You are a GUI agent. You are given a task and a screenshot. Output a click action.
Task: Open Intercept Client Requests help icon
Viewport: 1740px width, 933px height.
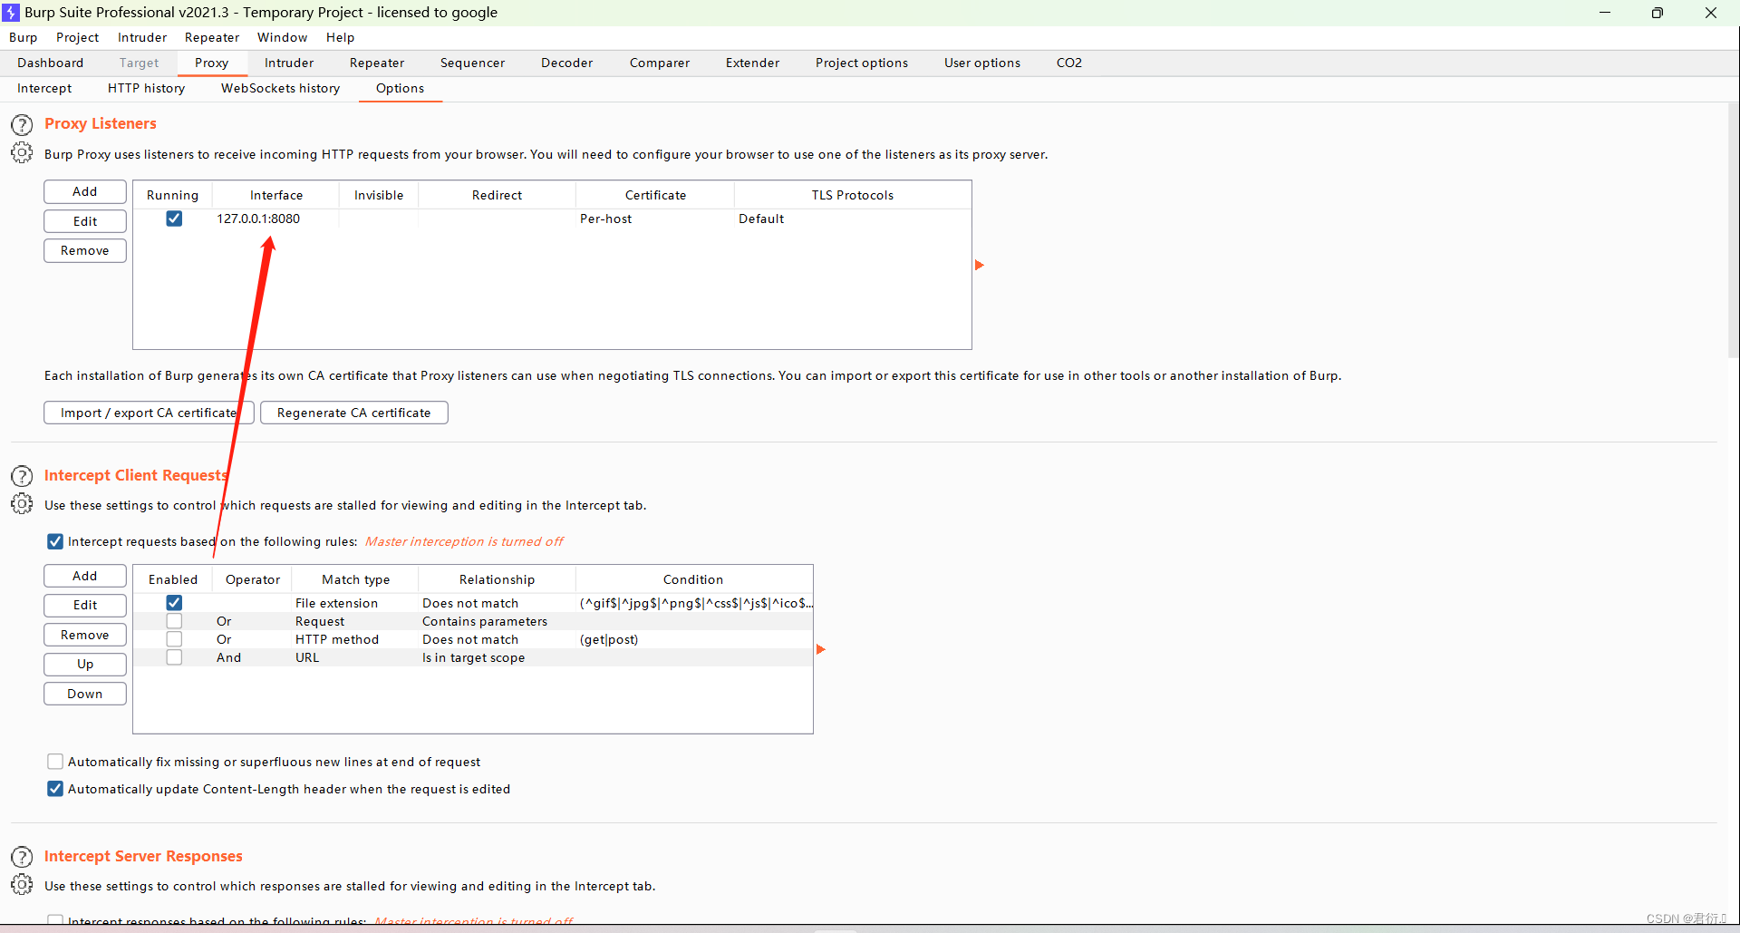point(22,476)
